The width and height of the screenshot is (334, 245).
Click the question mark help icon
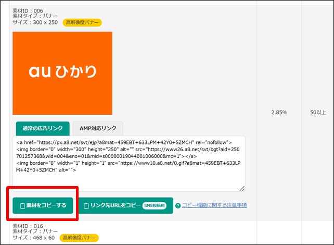(x=178, y=205)
